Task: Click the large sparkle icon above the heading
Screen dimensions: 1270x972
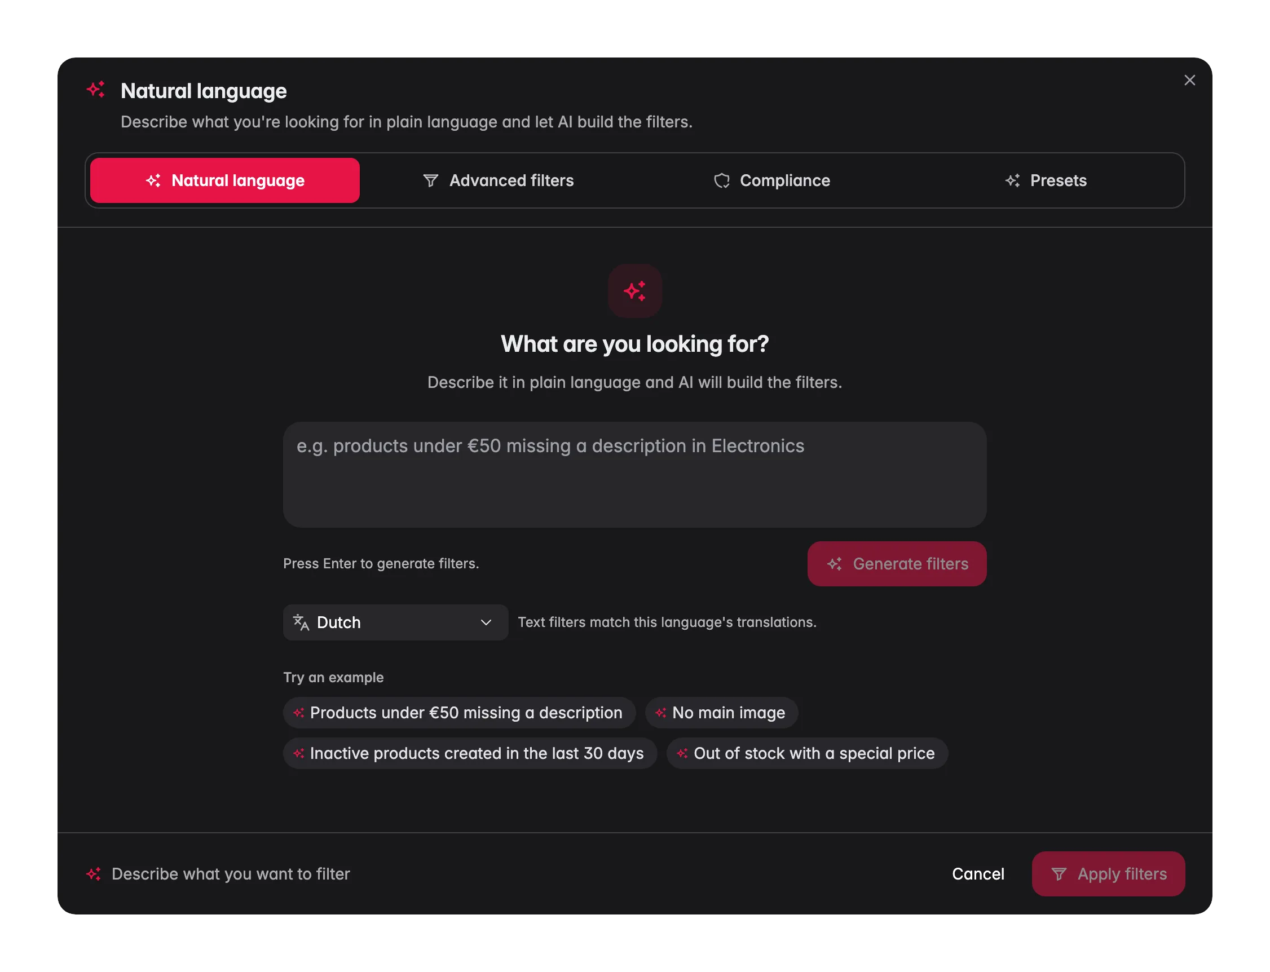Action: 634,291
